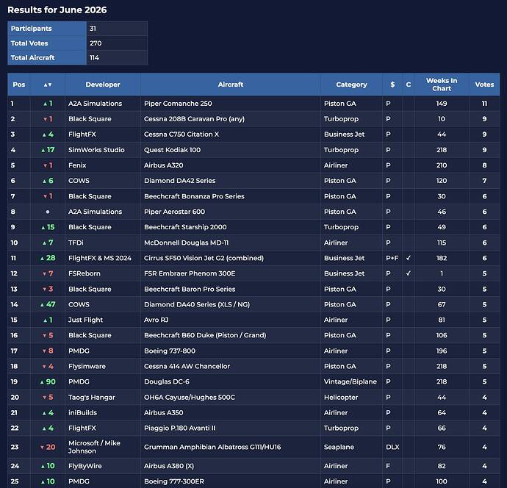Click the Fenix developer name
This screenshot has height=488, width=507.
[x=77, y=165]
